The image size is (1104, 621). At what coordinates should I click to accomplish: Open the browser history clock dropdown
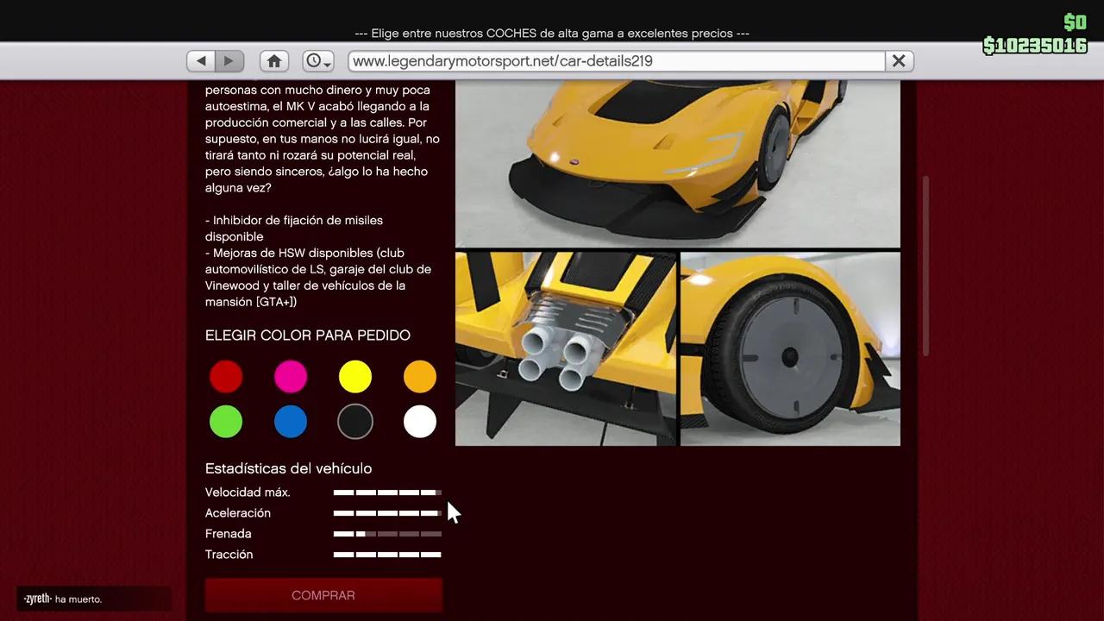pyautogui.click(x=317, y=60)
